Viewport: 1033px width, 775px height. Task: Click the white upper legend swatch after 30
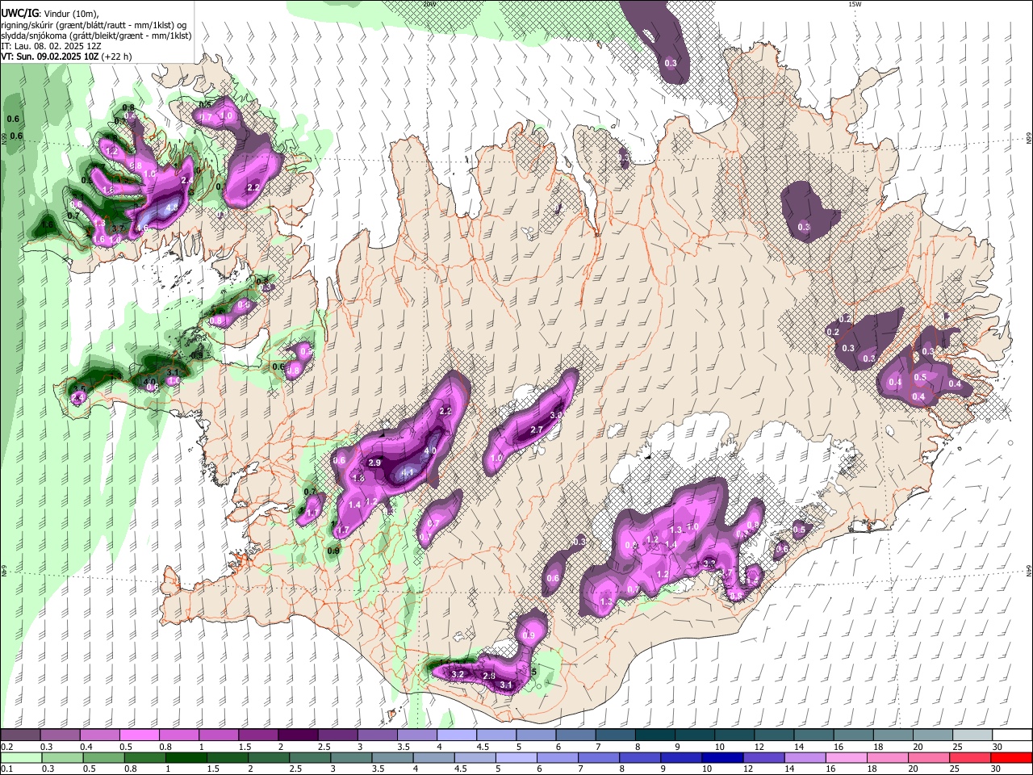1013,735
